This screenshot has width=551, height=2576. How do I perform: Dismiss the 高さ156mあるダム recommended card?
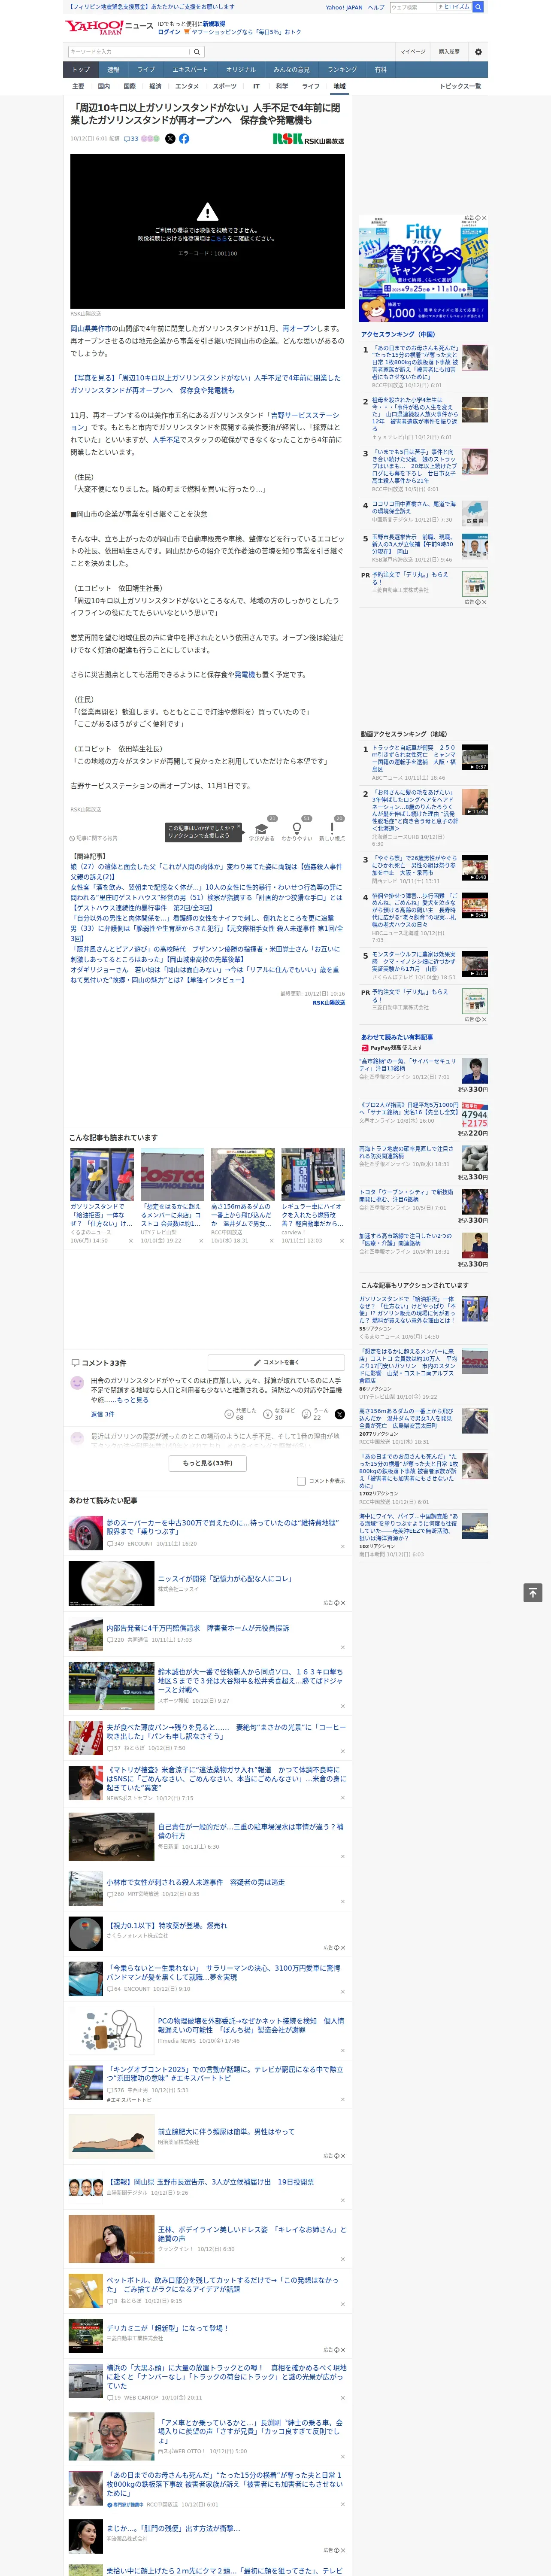click(x=271, y=1241)
